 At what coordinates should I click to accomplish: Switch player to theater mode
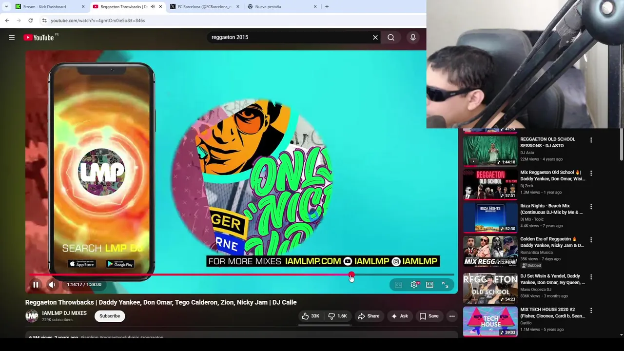coord(429,285)
